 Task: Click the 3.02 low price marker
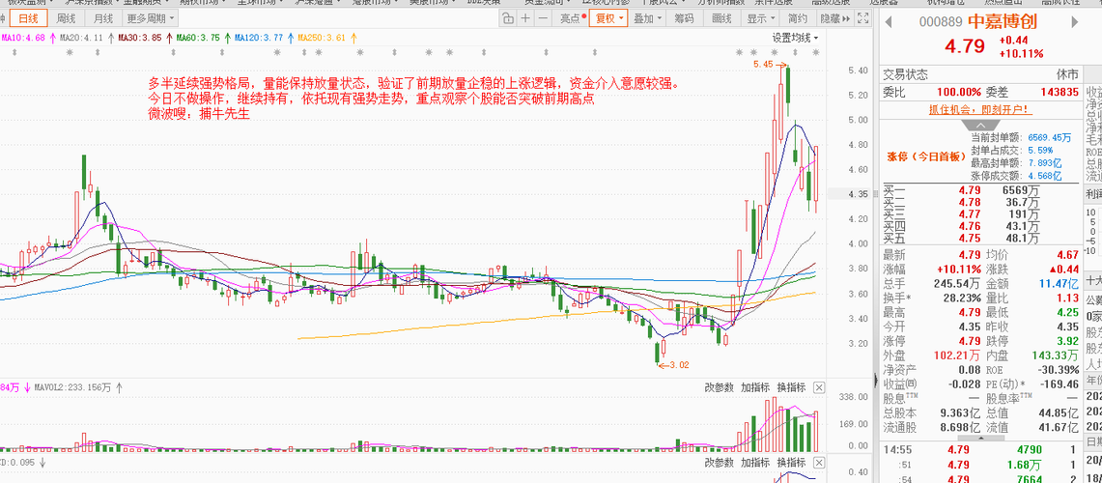click(679, 365)
